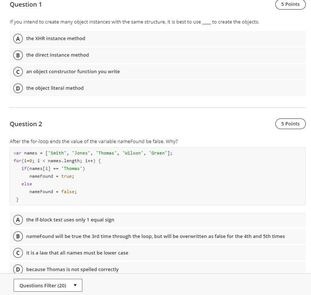The image size is (311, 295).
Task: Click the 5 Points badge for Question 2
Action: 290,124
